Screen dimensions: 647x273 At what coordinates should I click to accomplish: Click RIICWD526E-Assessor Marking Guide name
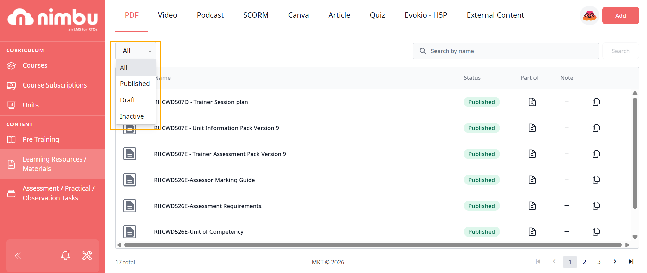coord(204,180)
